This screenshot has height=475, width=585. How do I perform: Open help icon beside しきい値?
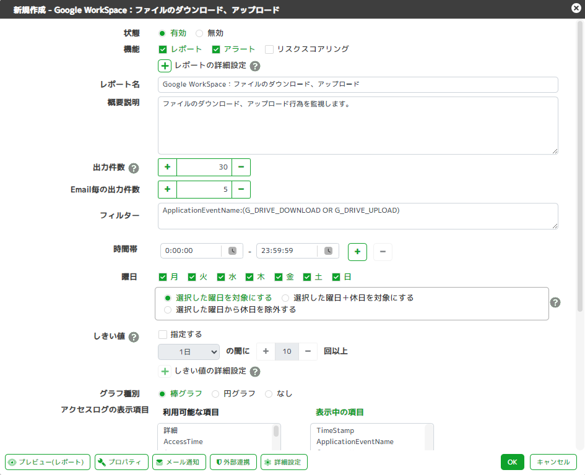pos(134,337)
